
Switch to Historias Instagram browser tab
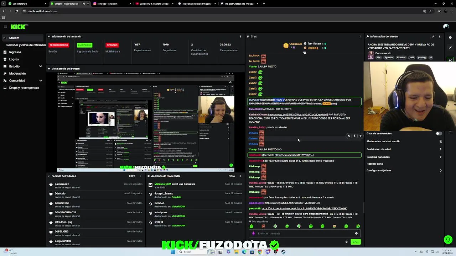click(x=112, y=4)
